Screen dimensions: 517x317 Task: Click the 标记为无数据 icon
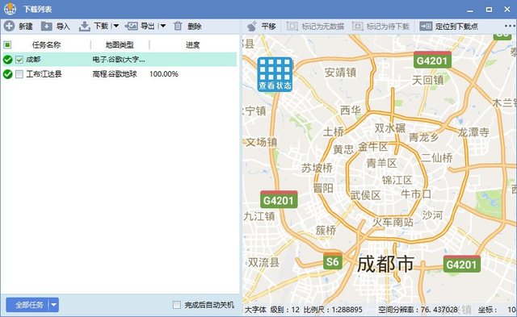click(x=292, y=26)
